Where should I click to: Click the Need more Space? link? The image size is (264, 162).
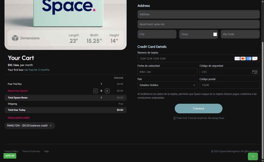(18, 91)
